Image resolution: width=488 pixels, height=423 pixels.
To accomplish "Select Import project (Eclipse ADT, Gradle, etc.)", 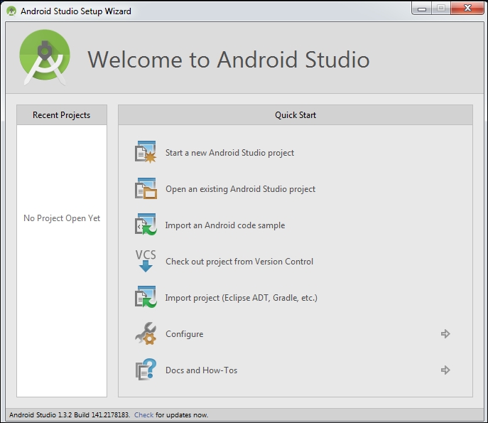I will coord(241,298).
